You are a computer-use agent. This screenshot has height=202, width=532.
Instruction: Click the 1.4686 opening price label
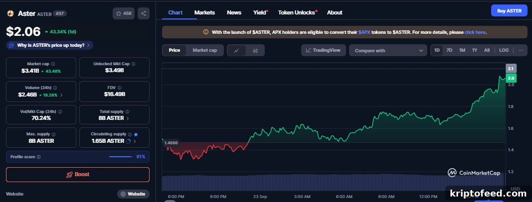(172, 143)
